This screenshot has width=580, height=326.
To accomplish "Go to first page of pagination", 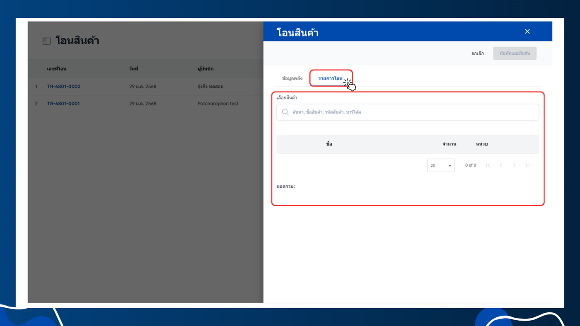I will 488,165.
